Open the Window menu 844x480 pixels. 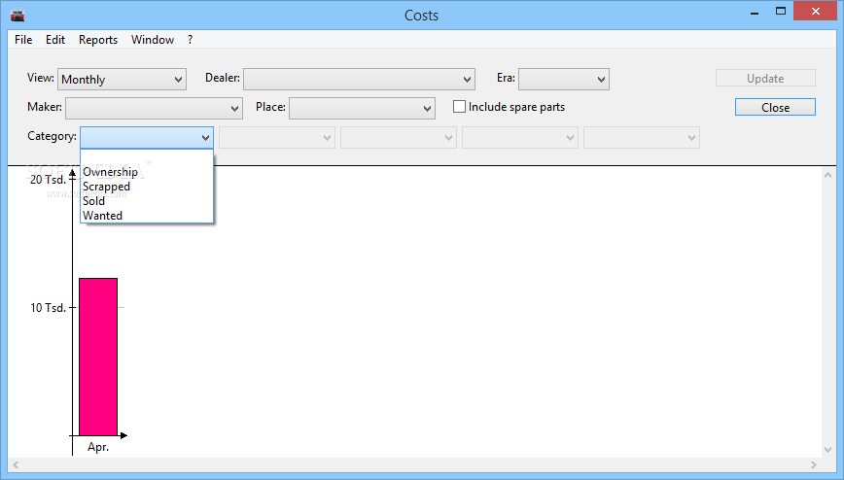(x=153, y=40)
